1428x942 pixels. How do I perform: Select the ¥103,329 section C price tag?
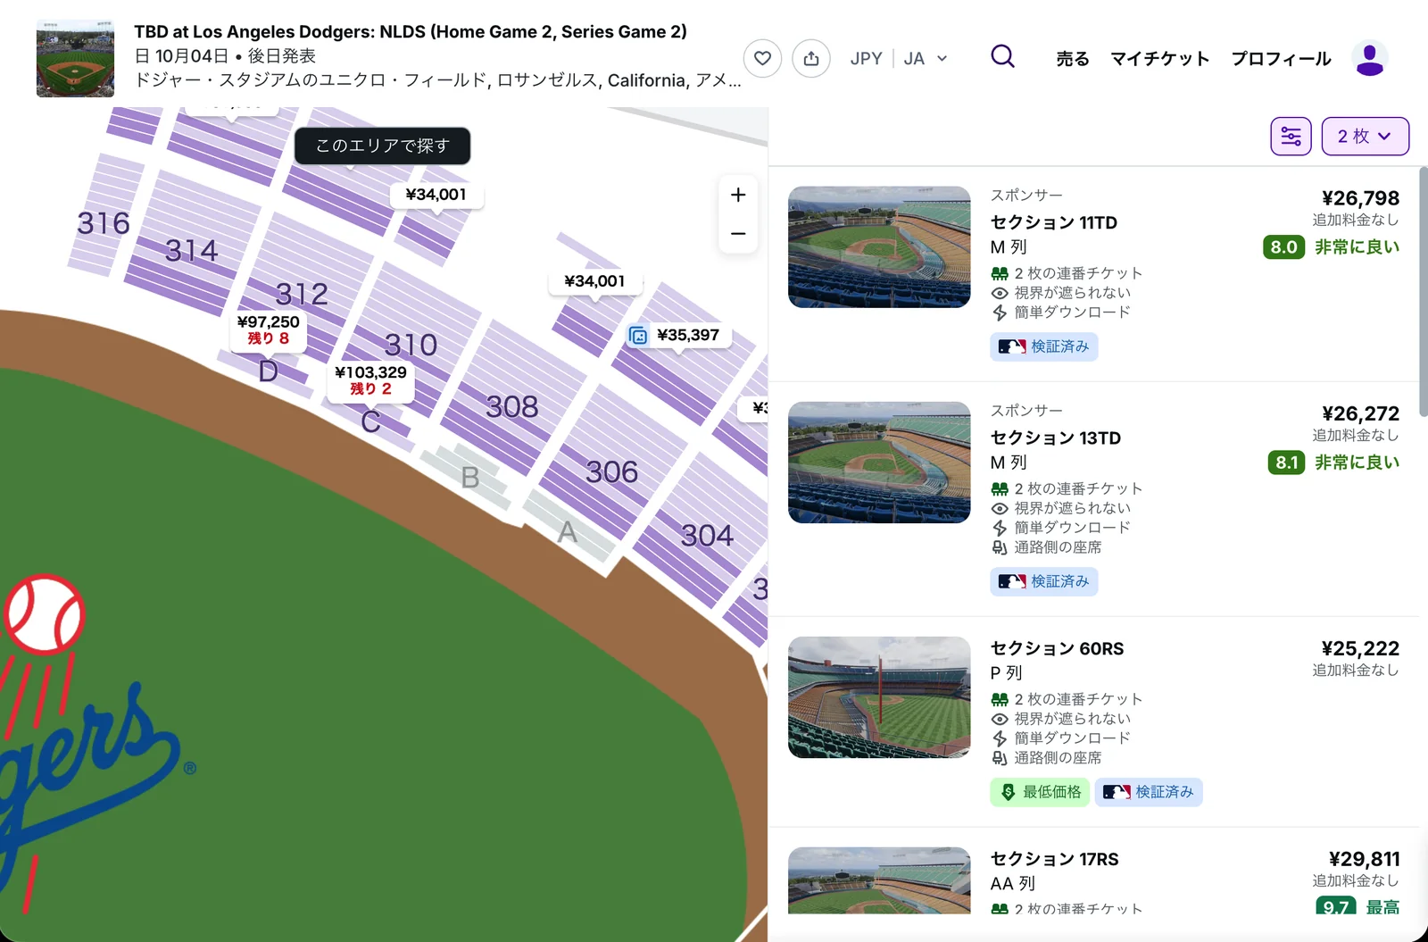pyautogui.click(x=370, y=380)
